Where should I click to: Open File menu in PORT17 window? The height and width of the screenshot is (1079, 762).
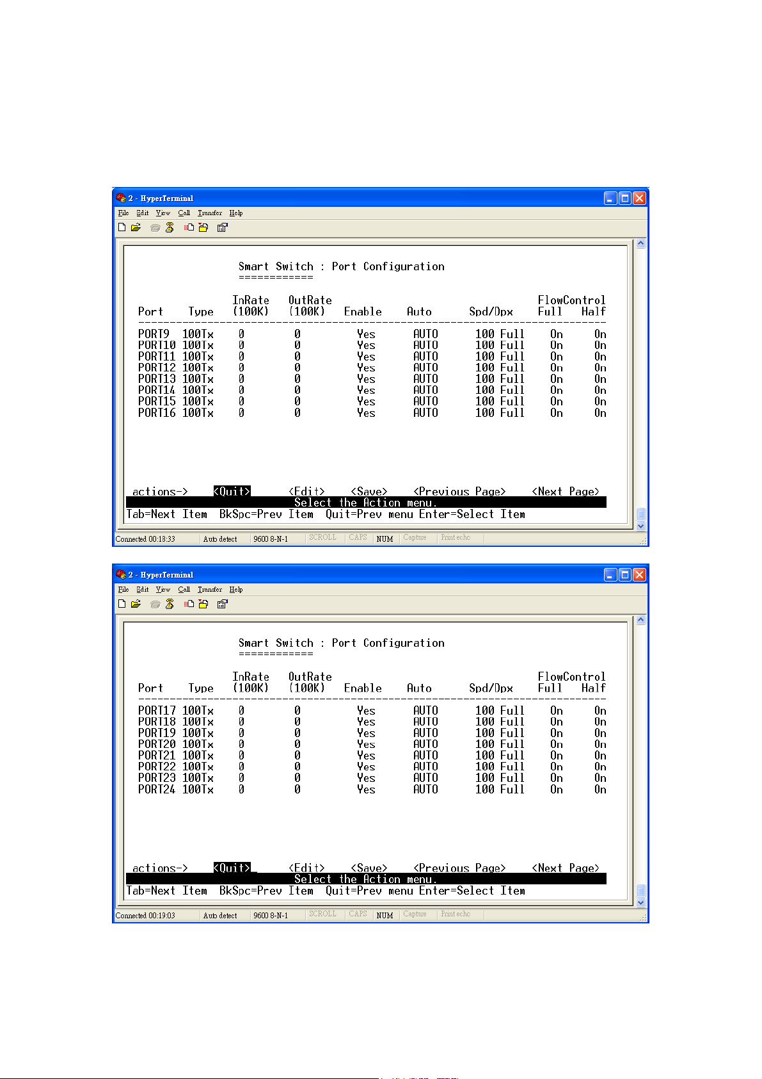123,590
